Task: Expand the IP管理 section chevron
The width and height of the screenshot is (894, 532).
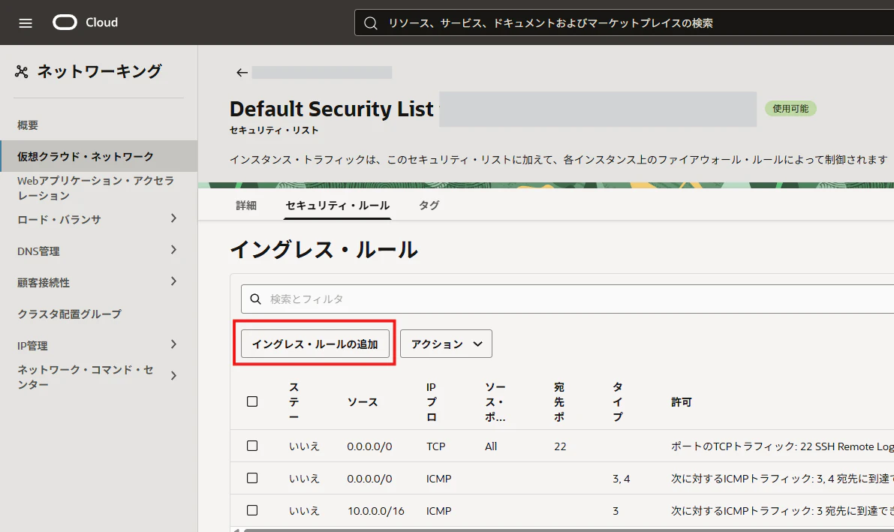Action: tap(174, 344)
